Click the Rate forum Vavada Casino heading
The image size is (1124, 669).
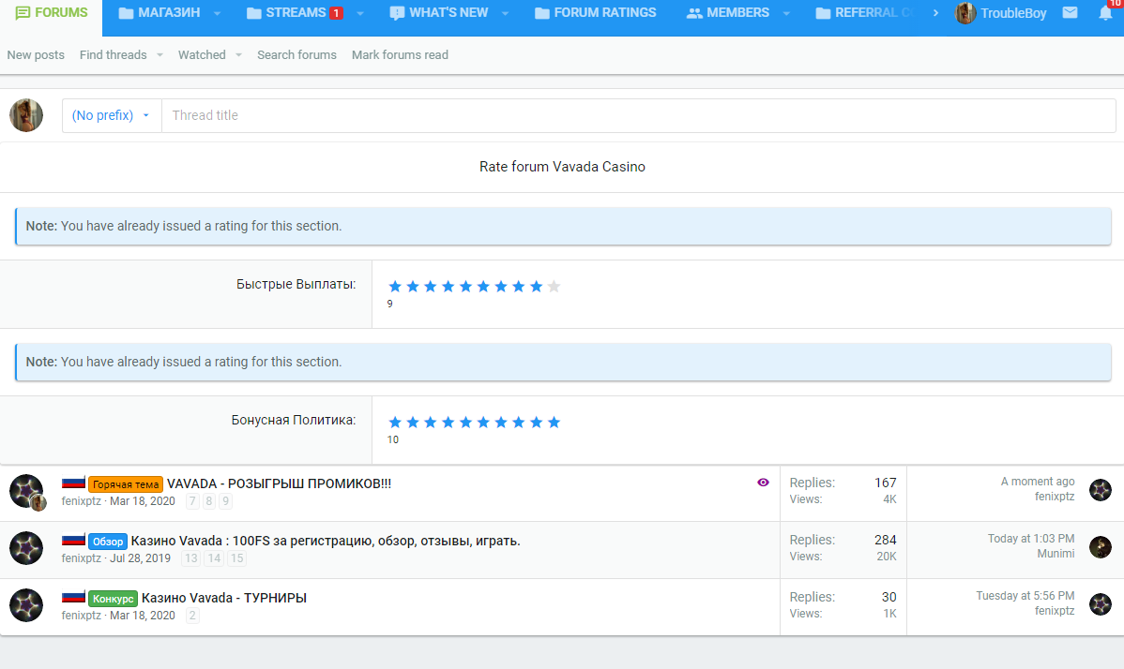pyautogui.click(x=562, y=167)
